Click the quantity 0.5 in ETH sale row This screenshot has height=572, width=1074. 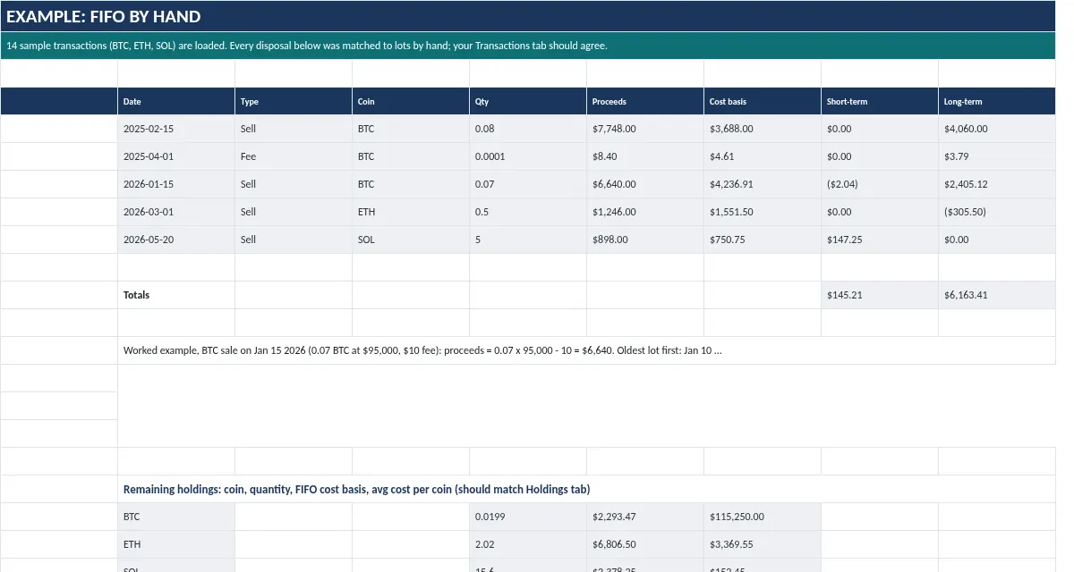click(x=528, y=212)
